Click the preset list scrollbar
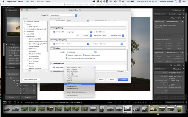 [48, 36]
